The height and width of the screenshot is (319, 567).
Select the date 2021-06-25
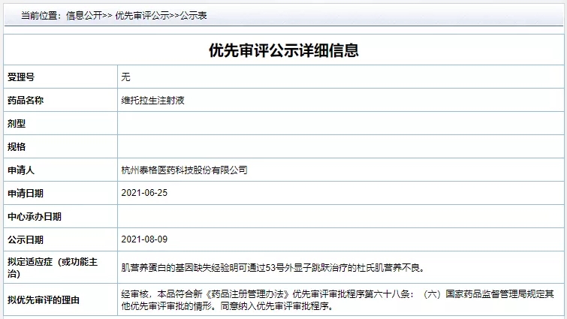(x=144, y=193)
